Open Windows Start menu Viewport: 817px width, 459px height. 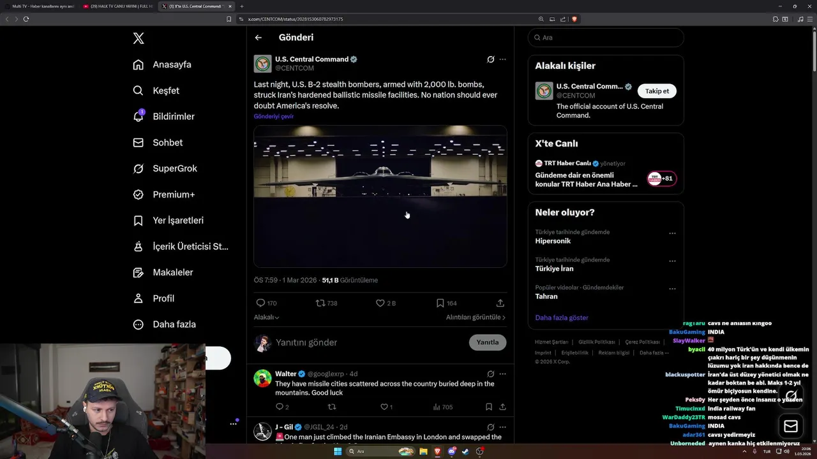point(338,451)
